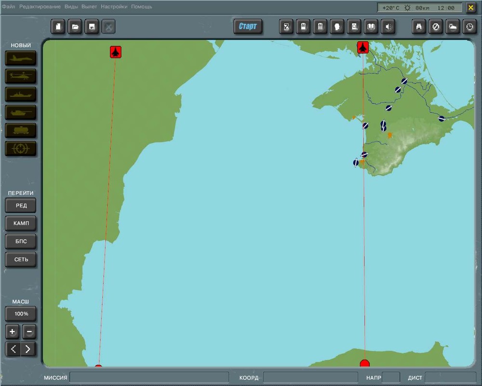Screen dimensions: 482x386
Task: Click inside the МИССИЯ name field
Action: (149, 377)
